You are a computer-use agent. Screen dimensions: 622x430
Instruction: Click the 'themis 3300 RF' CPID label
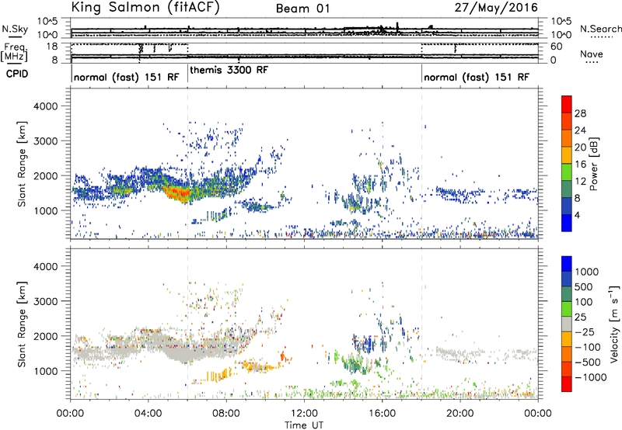point(229,70)
